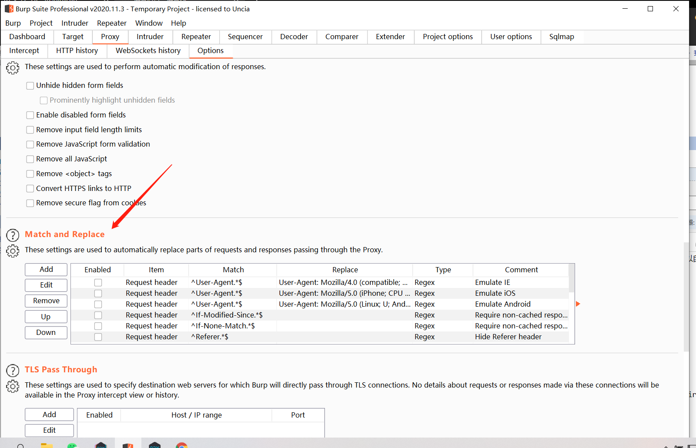Viewport: 696px width, 448px height.
Task: Sort rules by the Comment column header
Action: [521, 270]
